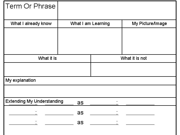Screen dimensions: 180x135
Task: Click the My explanation label
Action: [20, 80]
